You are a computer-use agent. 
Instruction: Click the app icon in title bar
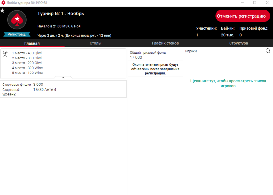pyautogui.click(x=3, y=3)
